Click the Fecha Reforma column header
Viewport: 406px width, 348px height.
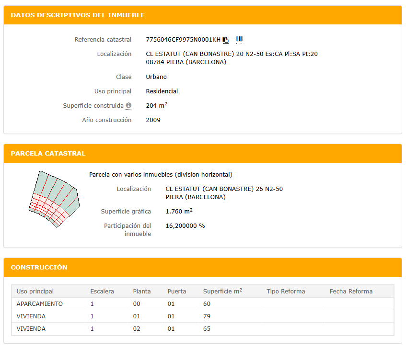[351, 292]
